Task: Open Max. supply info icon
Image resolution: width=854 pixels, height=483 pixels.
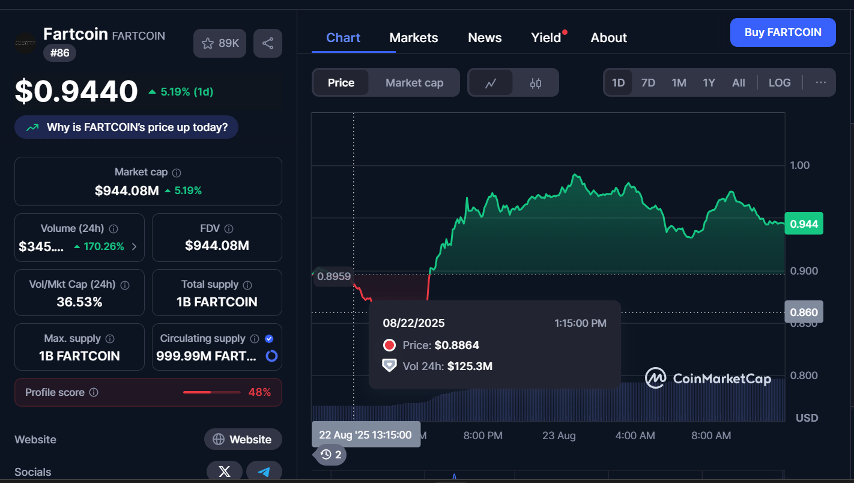Action: click(110, 339)
